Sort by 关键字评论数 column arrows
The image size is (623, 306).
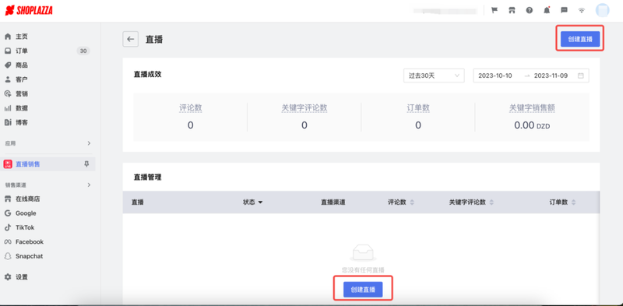pos(491,202)
